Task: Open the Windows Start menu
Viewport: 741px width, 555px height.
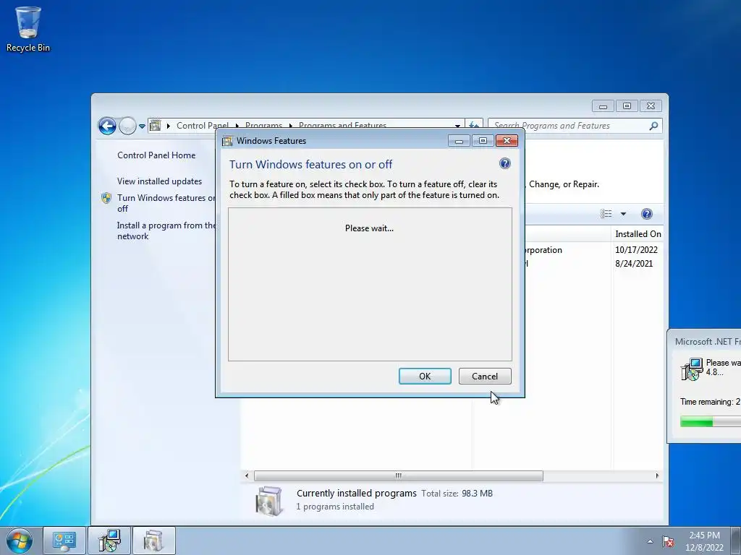Action: pos(20,541)
